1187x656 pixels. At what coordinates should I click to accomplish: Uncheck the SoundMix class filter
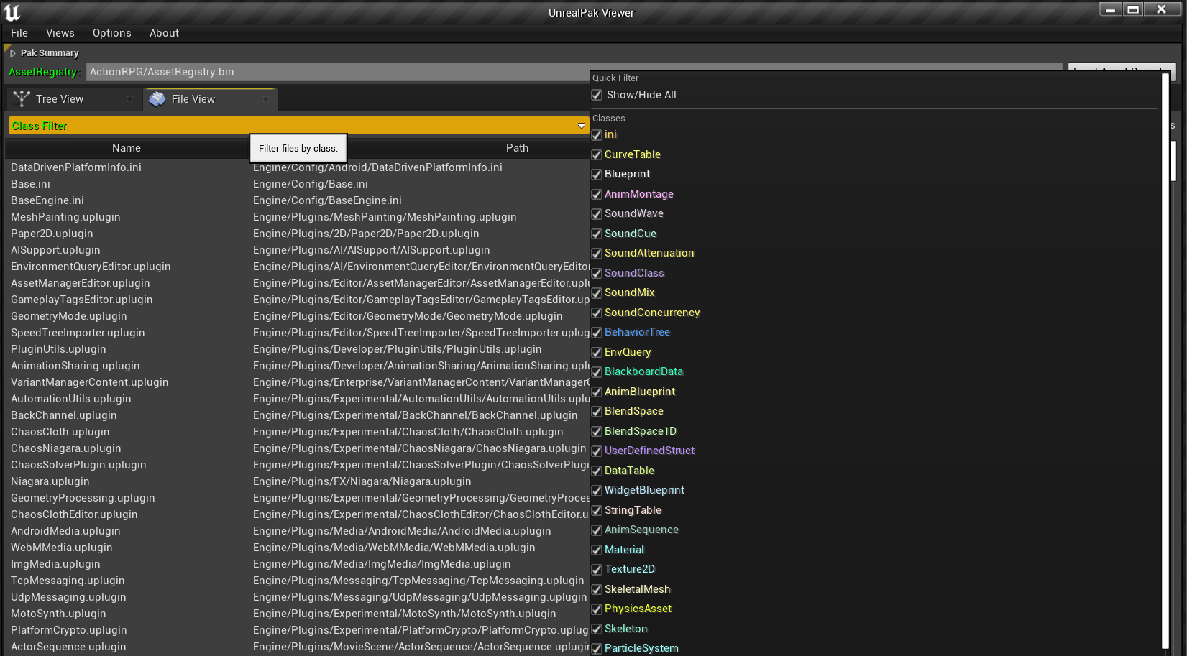[x=597, y=292]
